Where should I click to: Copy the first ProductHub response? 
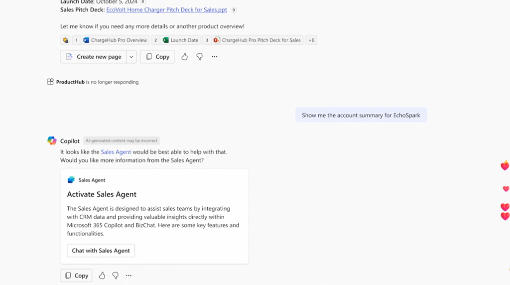point(157,57)
